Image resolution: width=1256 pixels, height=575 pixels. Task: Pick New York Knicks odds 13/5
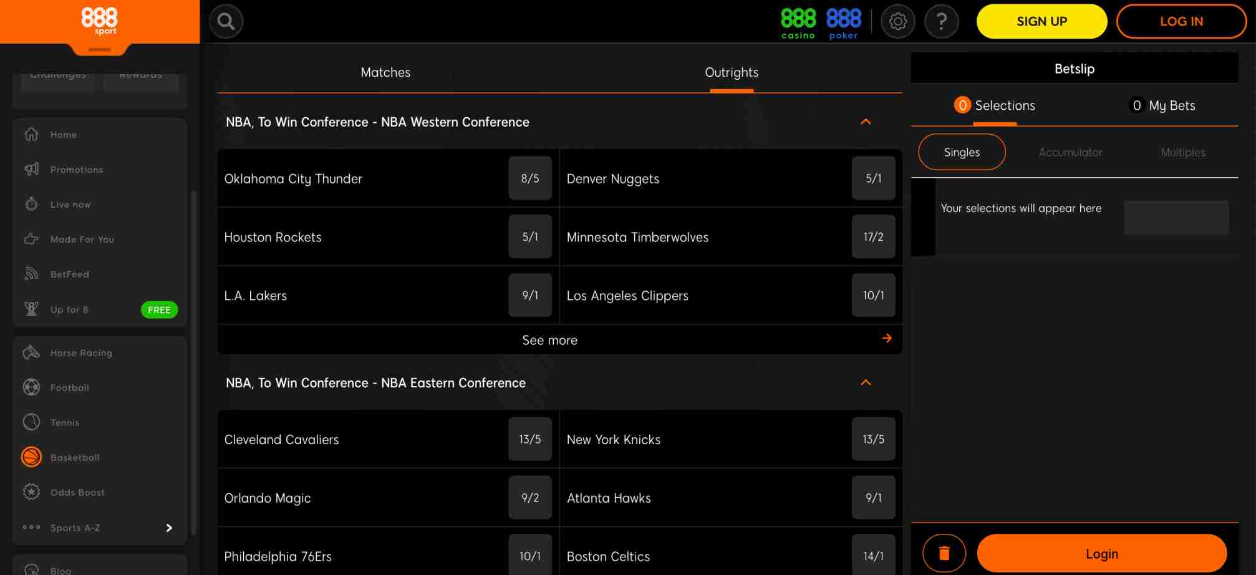pyautogui.click(x=873, y=439)
